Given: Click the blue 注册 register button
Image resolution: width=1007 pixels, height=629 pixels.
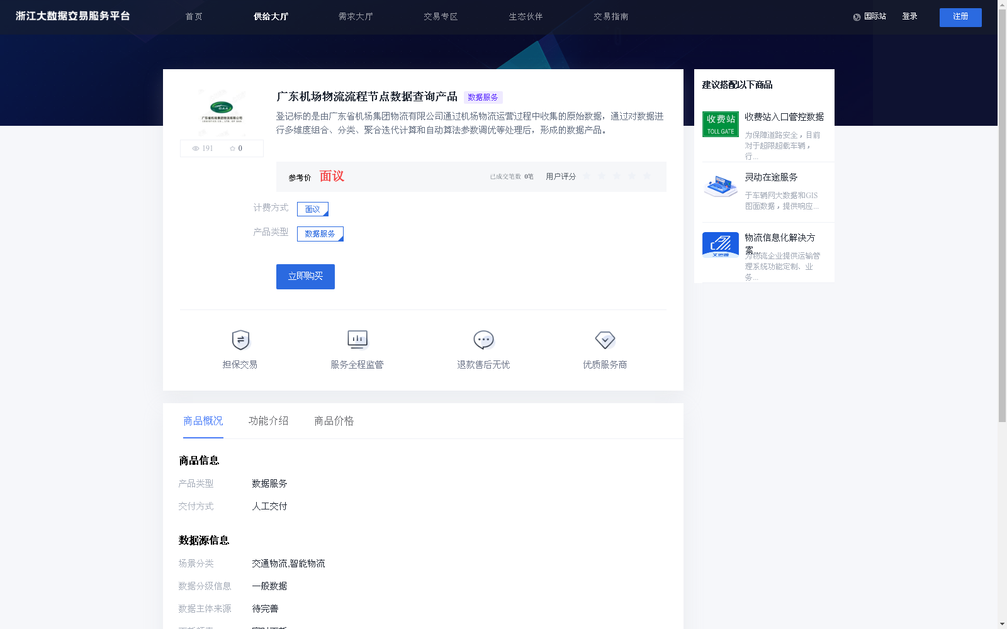Looking at the screenshot, I should [x=960, y=17].
